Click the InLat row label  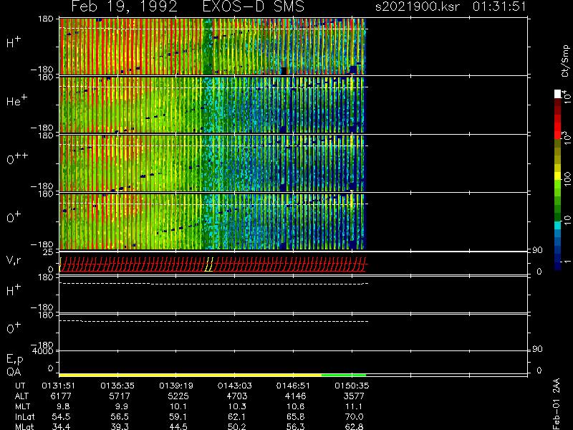(24, 417)
